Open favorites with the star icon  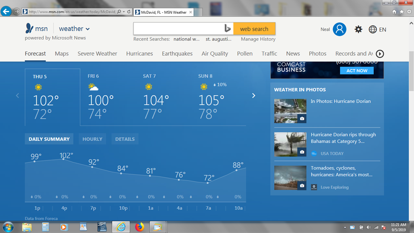coord(401,12)
